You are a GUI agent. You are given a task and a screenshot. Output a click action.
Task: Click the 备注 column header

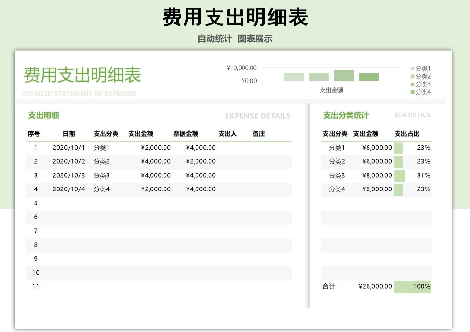point(259,134)
